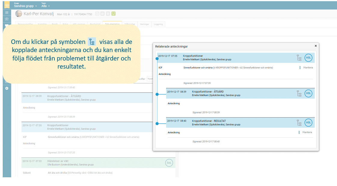Screen dimensions: 337x186
Task: Open related notes tree icon for Kroppsfunktioner 07:35
Action: (299, 58)
